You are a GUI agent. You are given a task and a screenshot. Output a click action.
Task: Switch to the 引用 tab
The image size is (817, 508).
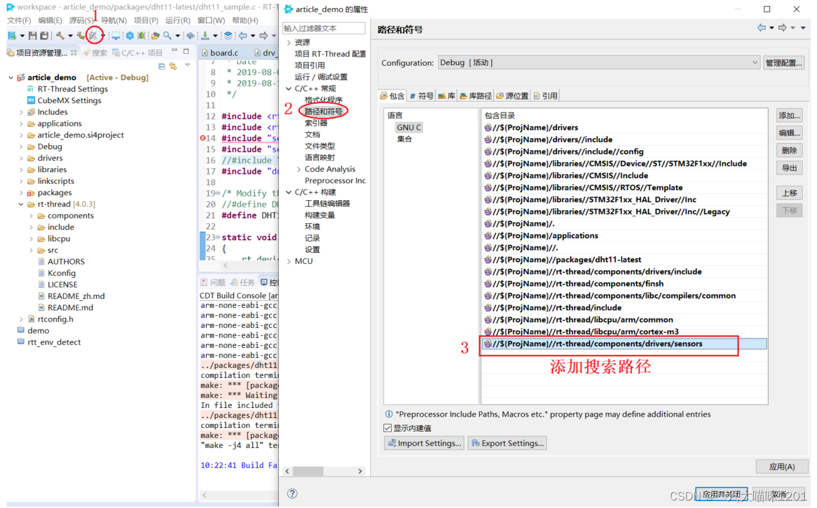545,96
